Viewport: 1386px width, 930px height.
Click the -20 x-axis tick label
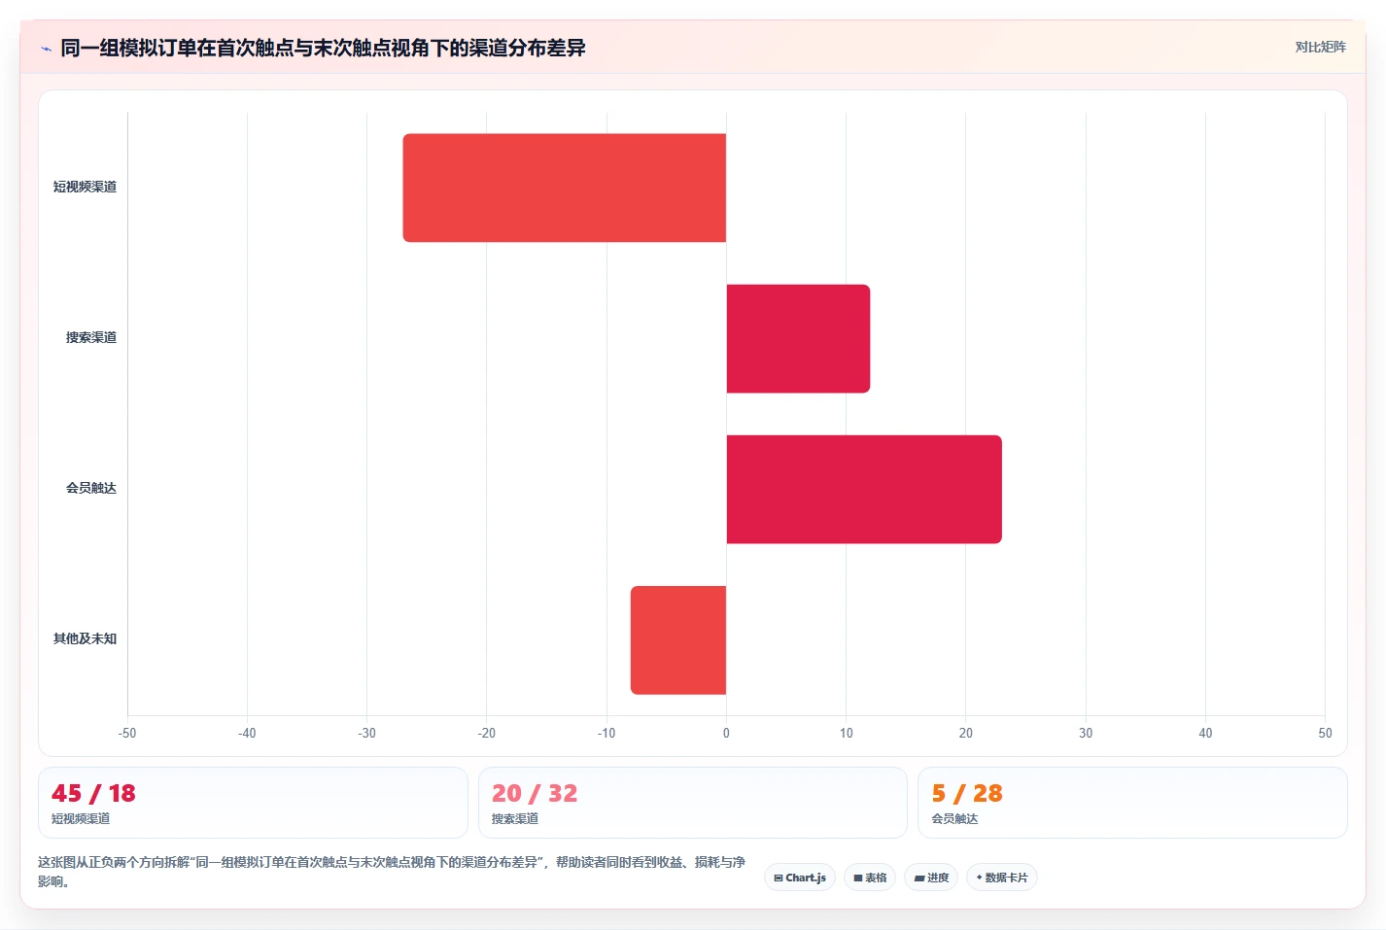click(x=486, y=733)
